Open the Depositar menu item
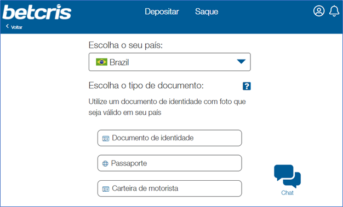Screen dimensions: 343x207 point(162,11)
